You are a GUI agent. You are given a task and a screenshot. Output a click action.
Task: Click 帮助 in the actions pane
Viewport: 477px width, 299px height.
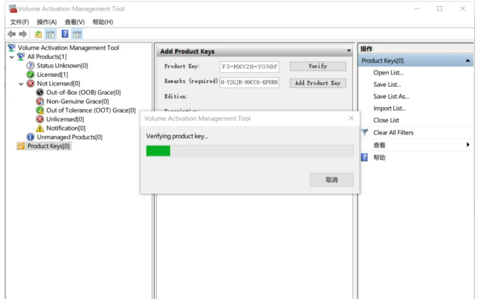pyautogui.click(x=380, y=157)
